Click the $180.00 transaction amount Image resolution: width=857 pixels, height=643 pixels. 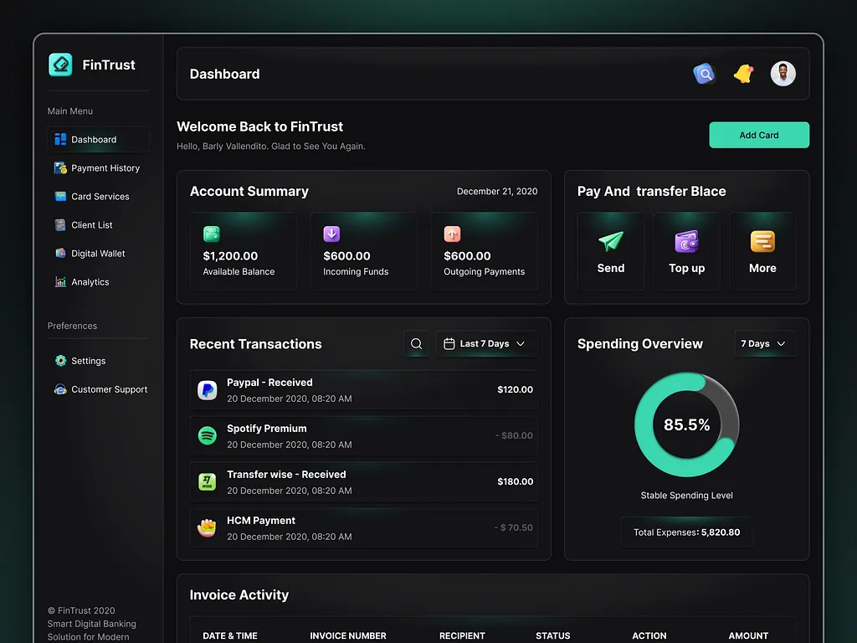pos(515,481)
